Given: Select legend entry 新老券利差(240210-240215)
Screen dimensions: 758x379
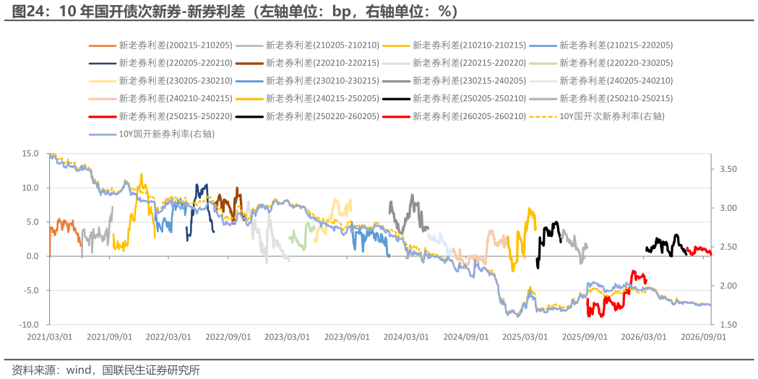Looking at the screenshot, I should 160,99.
